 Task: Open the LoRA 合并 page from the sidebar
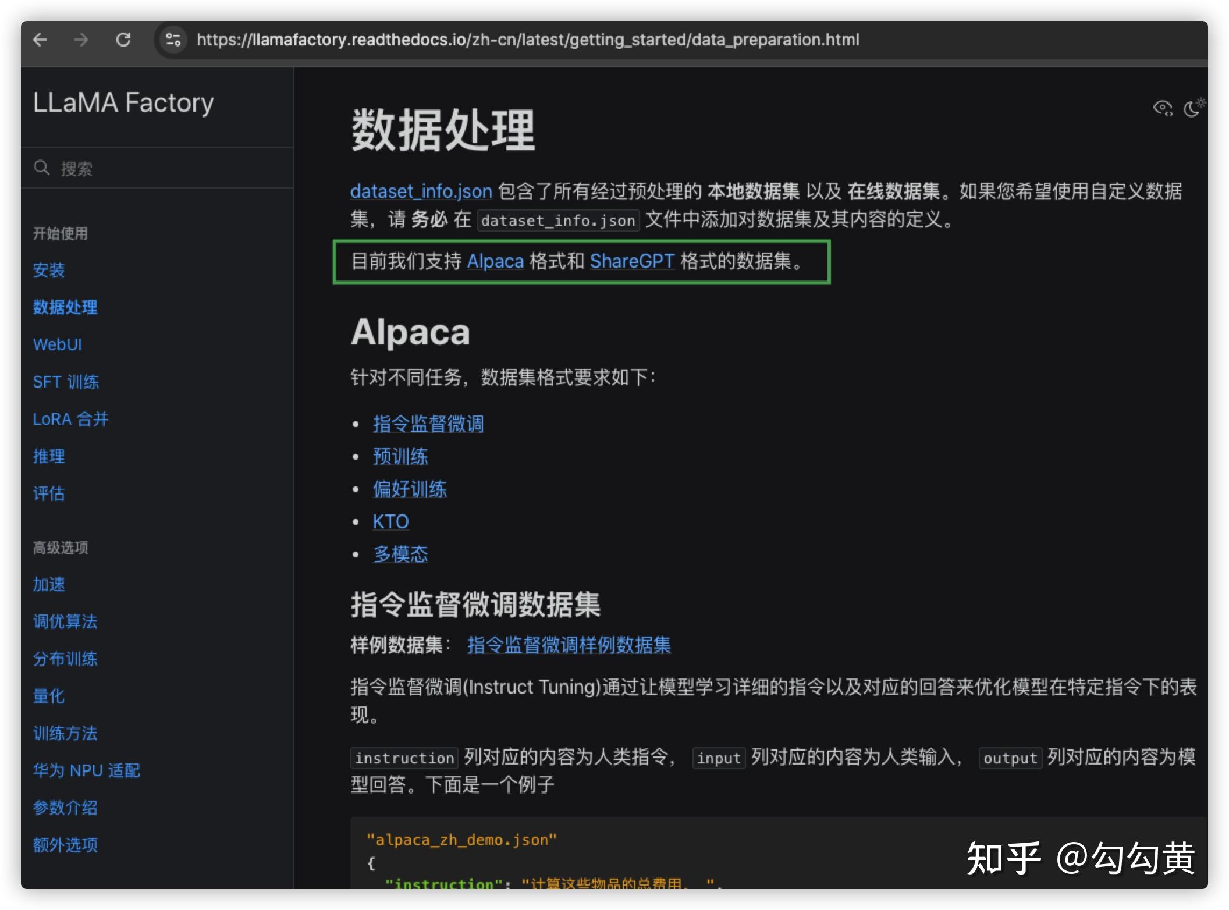pos(70,419)
